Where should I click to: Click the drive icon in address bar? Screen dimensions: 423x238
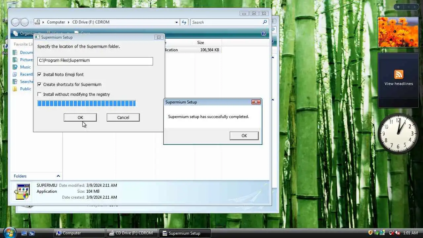point(37,22)
